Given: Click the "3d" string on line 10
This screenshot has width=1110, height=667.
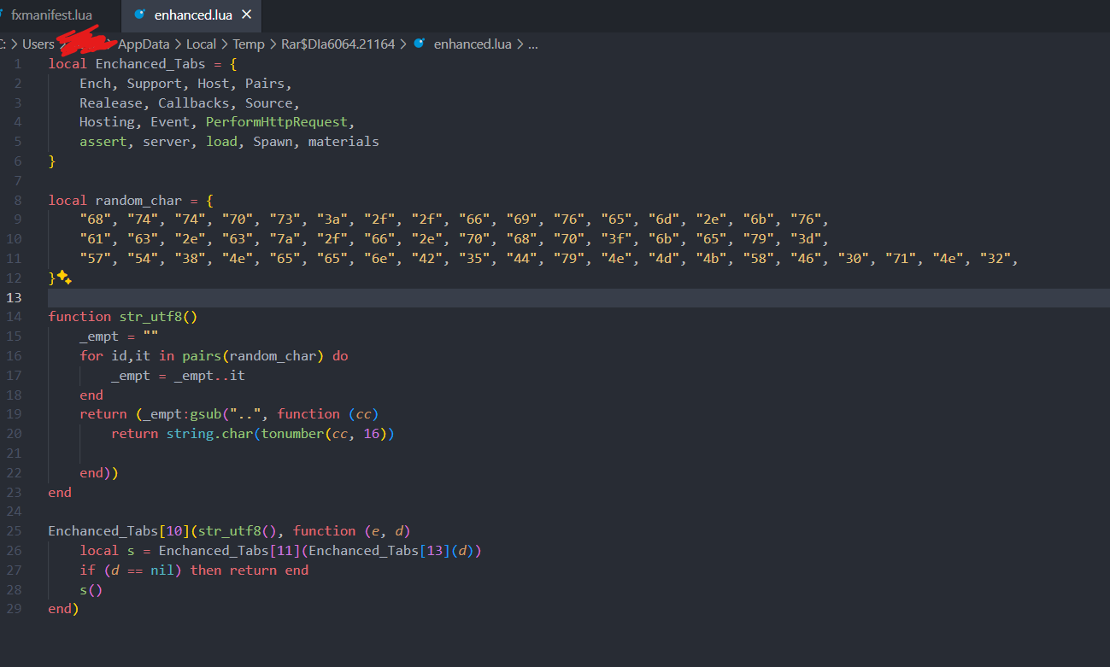Looking at the screenshot, I should coord(805,239).
